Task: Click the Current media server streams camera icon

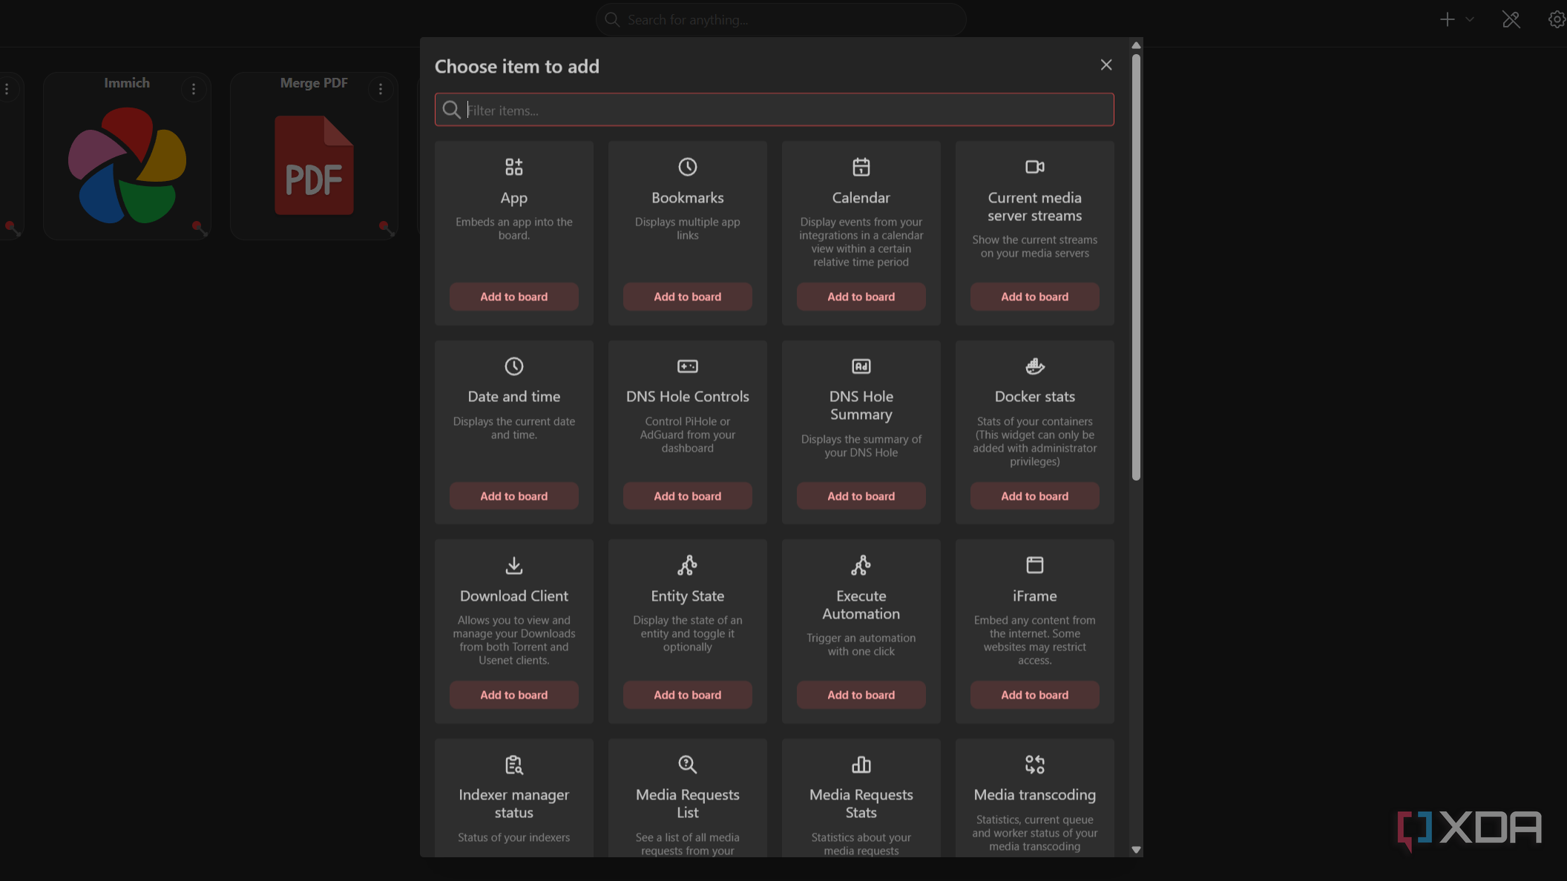Action: (x=1034, y=167)
